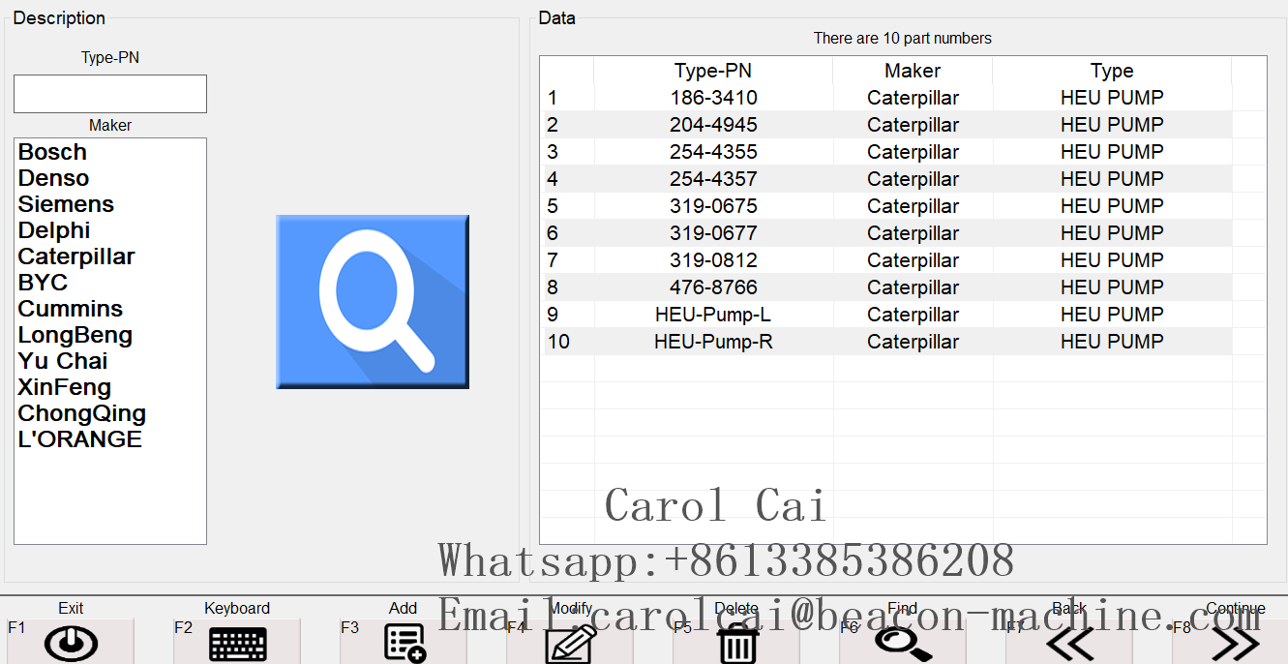Screen dimensions: 1288x664
Task: Select part number HEU-Pump-R
Action: tap(713, 342)
